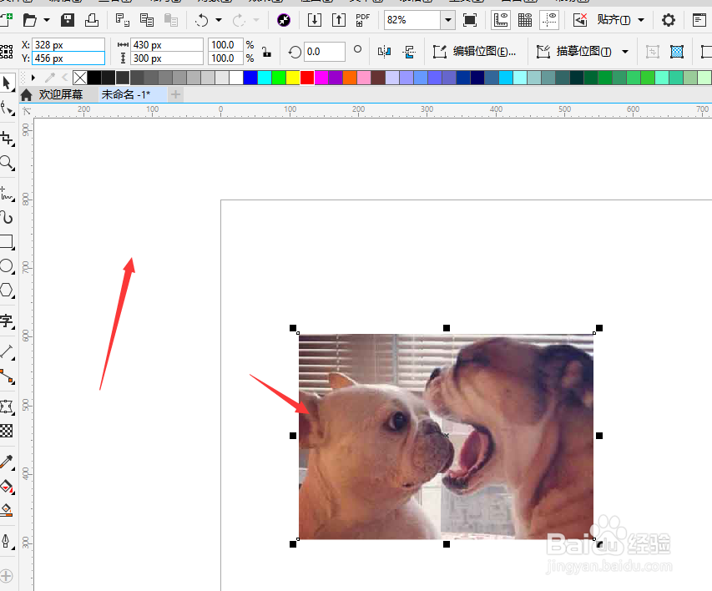Open the folder icon dropdown arrow

pos(46,20)
